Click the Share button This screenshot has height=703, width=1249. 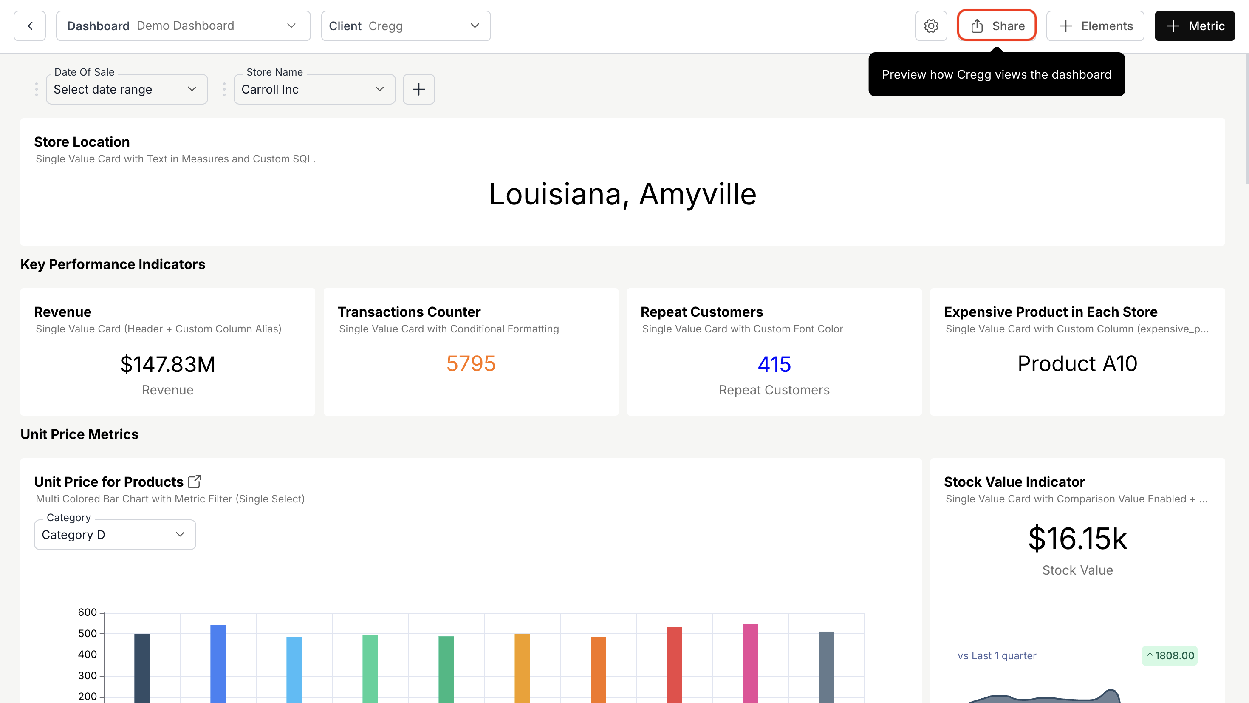click(995, 26)
